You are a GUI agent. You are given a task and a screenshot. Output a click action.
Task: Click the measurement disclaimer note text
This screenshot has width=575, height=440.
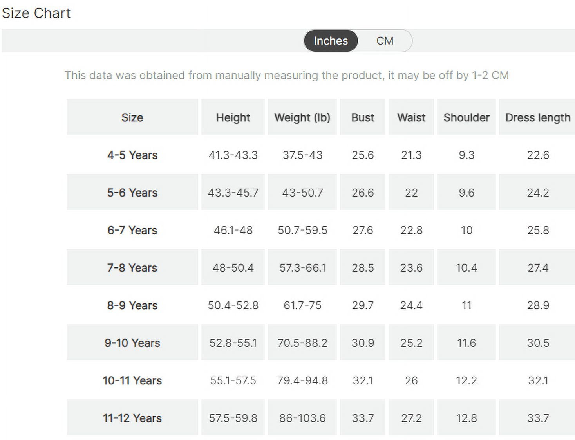[x=287, y=75]
